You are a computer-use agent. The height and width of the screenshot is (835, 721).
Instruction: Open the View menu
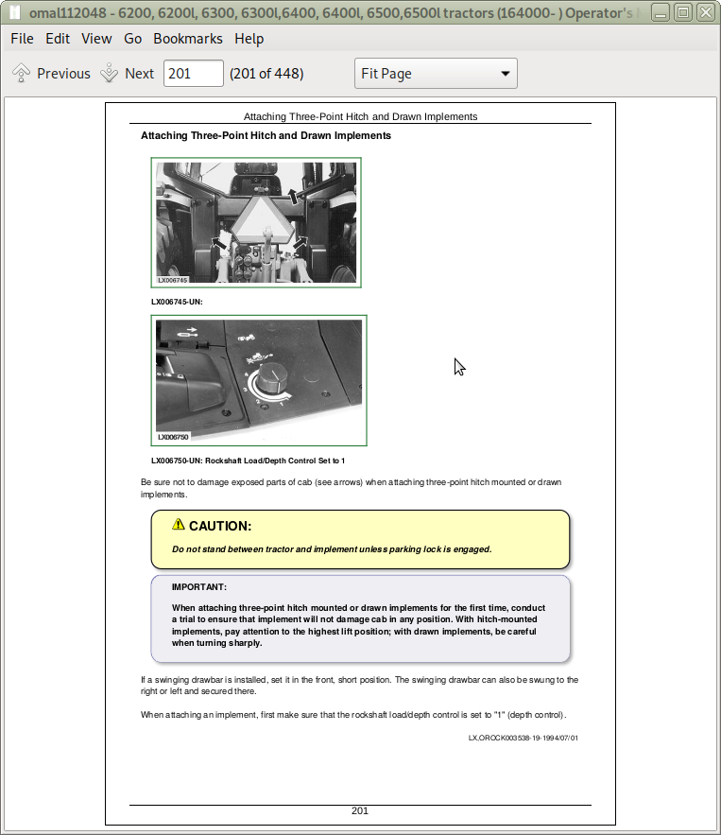(96, 39)
